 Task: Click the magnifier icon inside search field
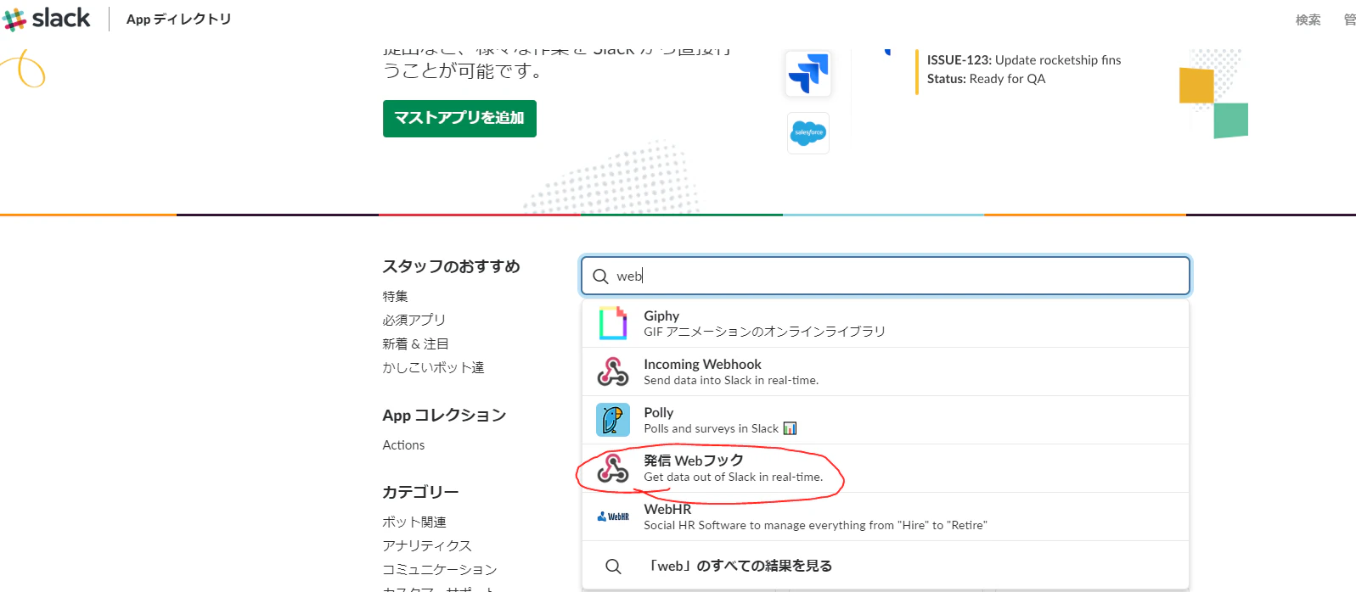[600, 276]
